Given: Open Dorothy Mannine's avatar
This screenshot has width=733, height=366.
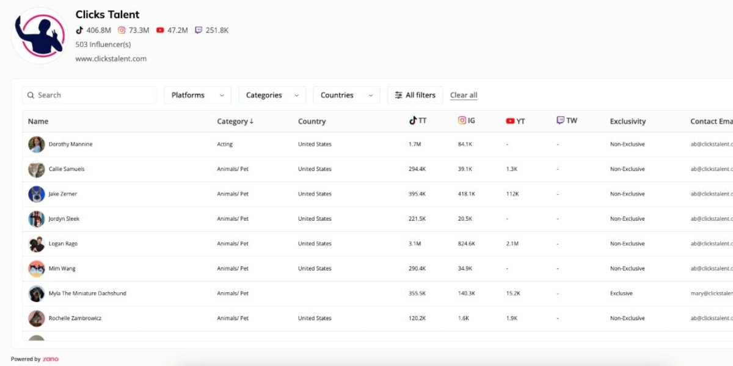Looking at the screenshot, I should (37, 145).
